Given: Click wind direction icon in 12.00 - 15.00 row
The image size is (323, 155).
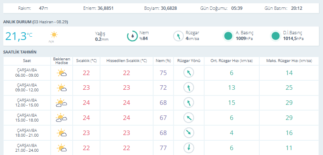Looking at the screenshot, I should (189, 103).
